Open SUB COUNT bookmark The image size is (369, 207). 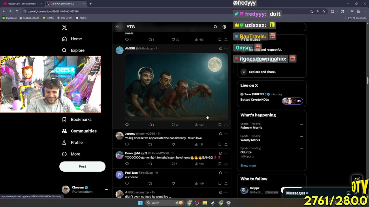pyautogui.click(x=65, y=18)
